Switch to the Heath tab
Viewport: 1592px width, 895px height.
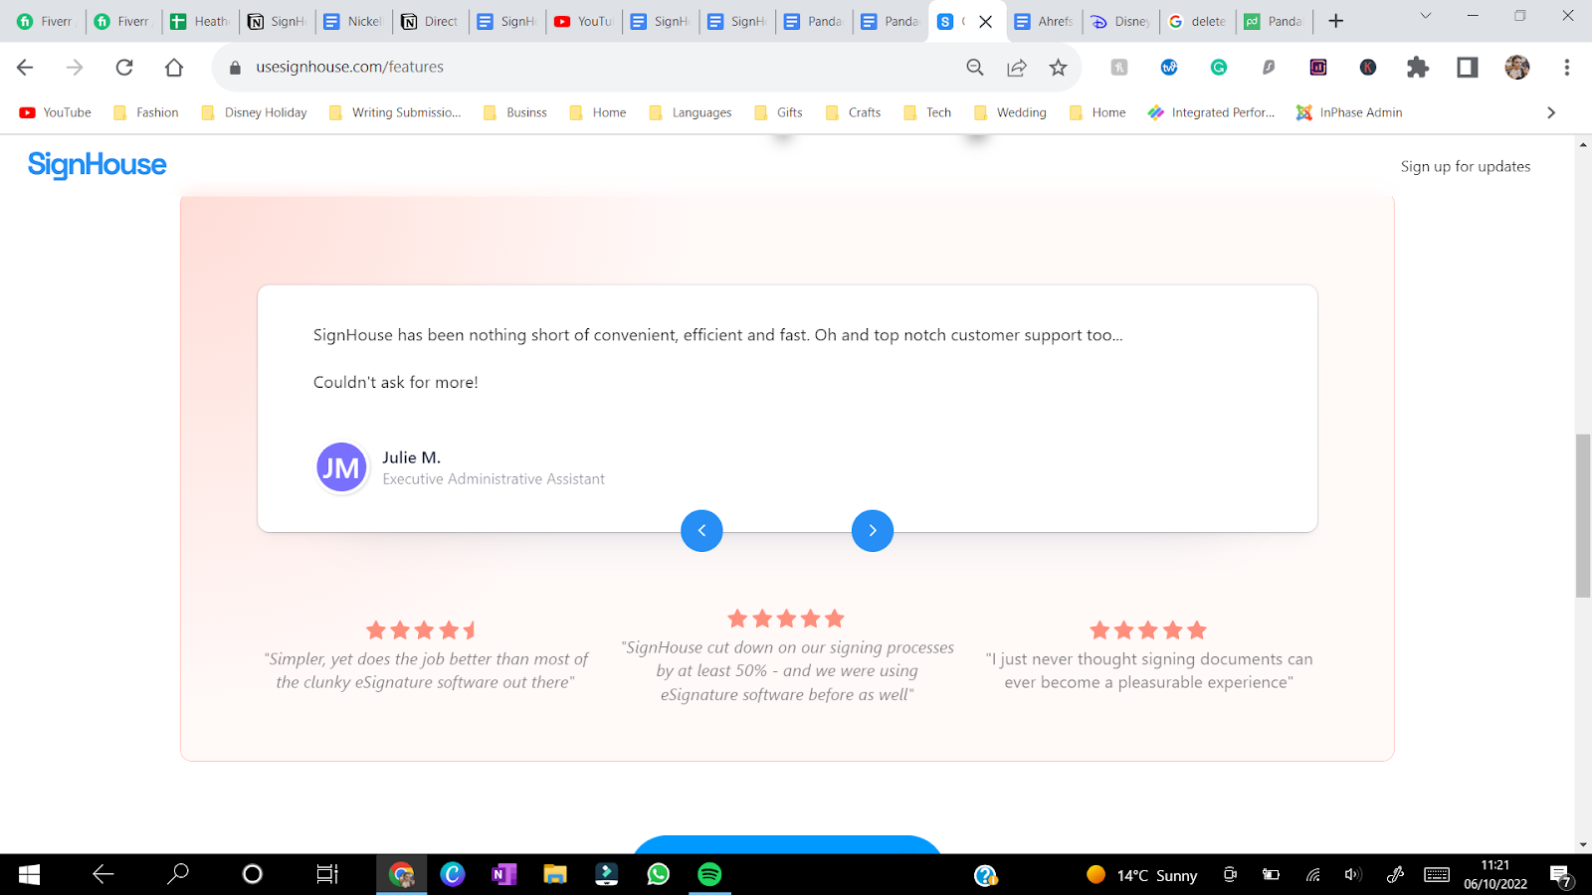click(x=200, y=21)
